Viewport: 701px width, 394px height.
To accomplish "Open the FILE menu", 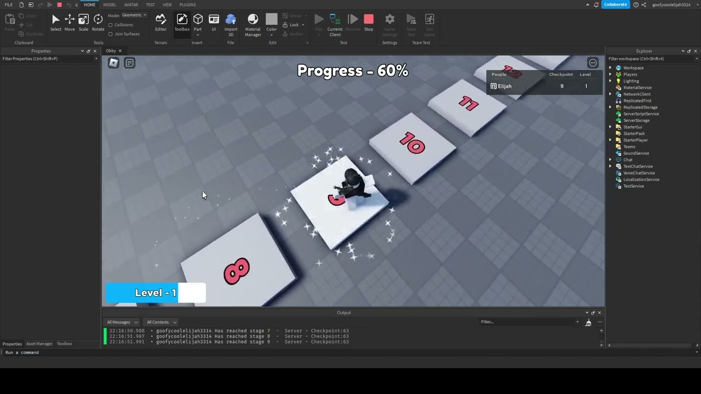I will tap(9, 4).
